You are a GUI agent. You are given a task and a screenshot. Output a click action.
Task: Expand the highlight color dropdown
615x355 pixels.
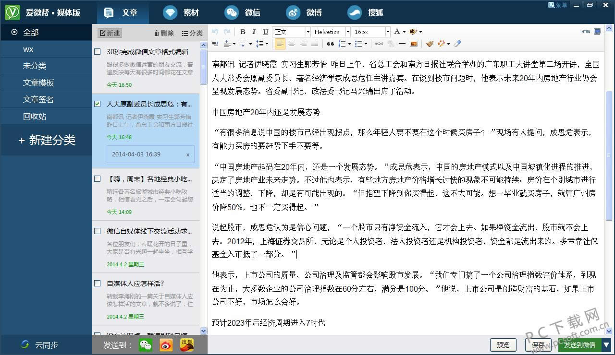[420, 32]
